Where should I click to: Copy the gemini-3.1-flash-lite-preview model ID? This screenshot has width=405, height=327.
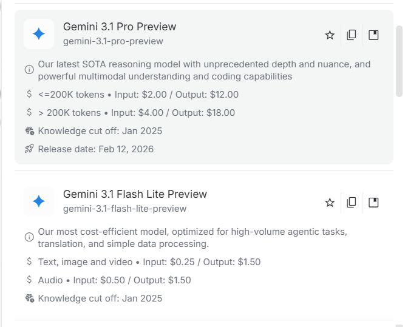[x=352, y=203]
